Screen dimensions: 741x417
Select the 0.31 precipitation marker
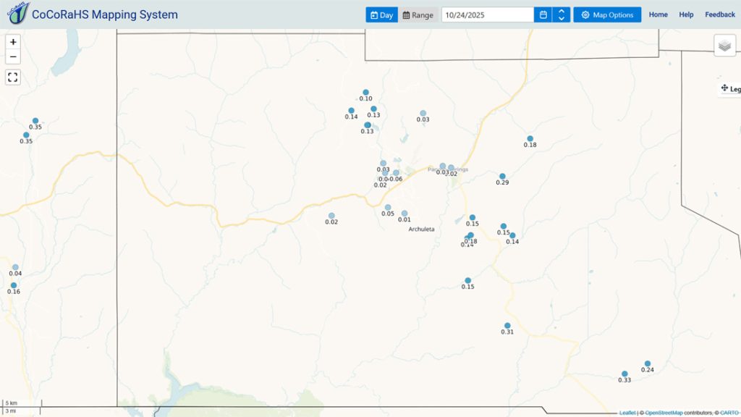click(507, 326)
